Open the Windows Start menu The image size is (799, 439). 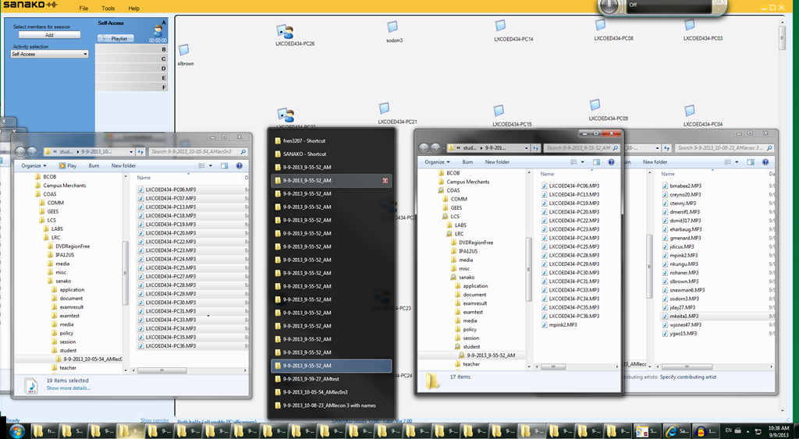[x=17, y=430]
